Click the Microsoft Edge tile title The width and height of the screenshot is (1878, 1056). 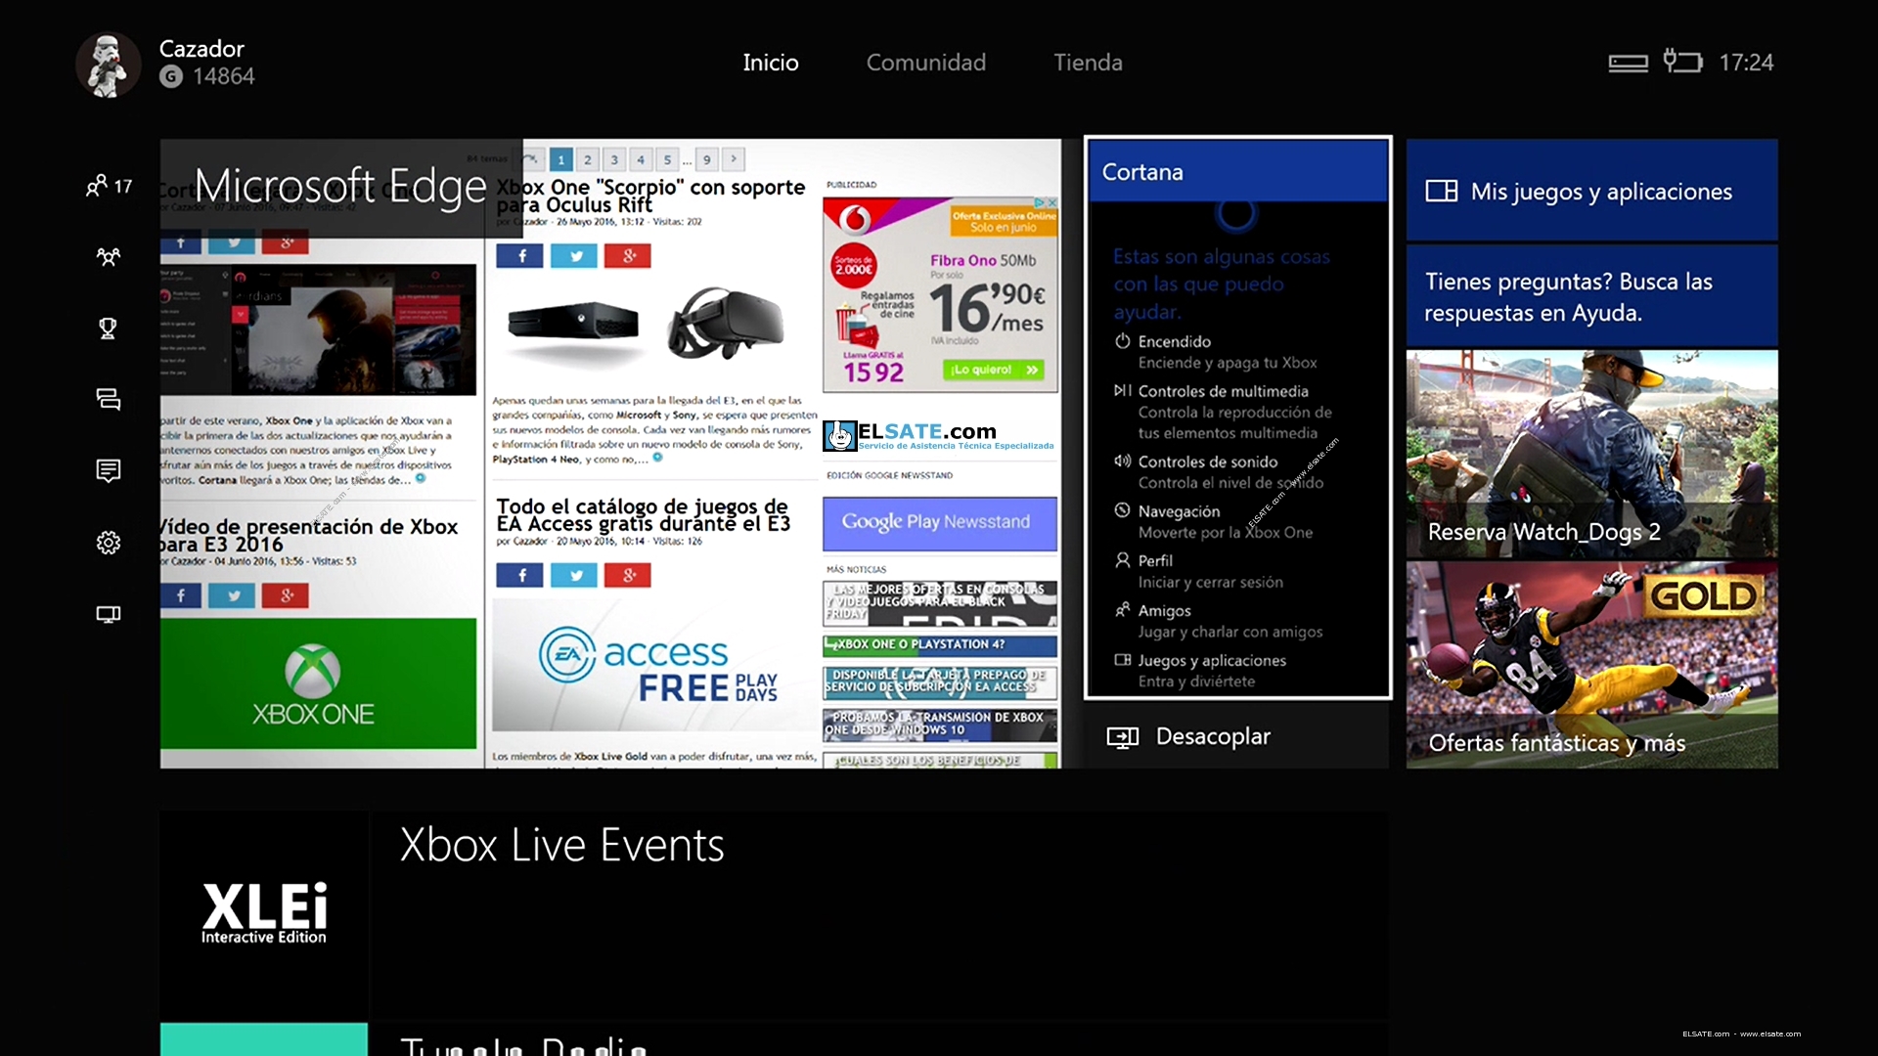[340, 186]
